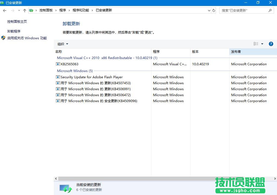Image resolution: width=277 pixels, height=195 pixels.
Task: Click the left horizontal scrollbar arrow
Action: [56, 178]
